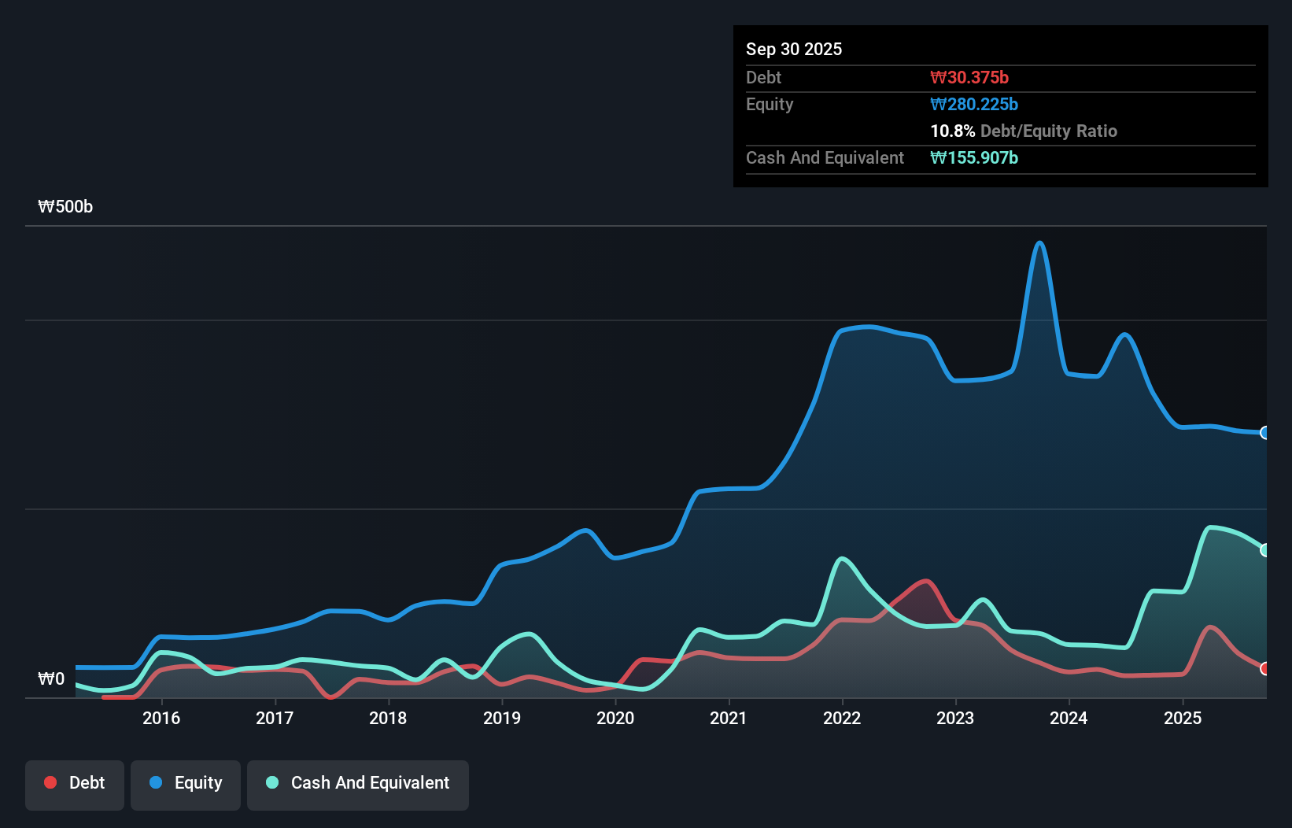Toggle the Equity legend button

coord(186,785)
